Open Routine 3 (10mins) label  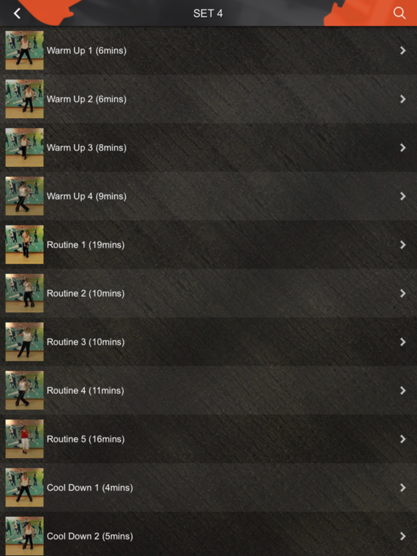click(85, 342)
